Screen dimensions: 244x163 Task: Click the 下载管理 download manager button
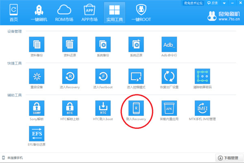(227, 157)
